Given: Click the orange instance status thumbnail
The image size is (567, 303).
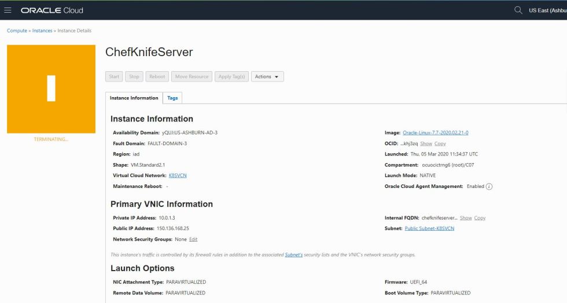Looking at the screenshot, I should click(x=51, y=88).
